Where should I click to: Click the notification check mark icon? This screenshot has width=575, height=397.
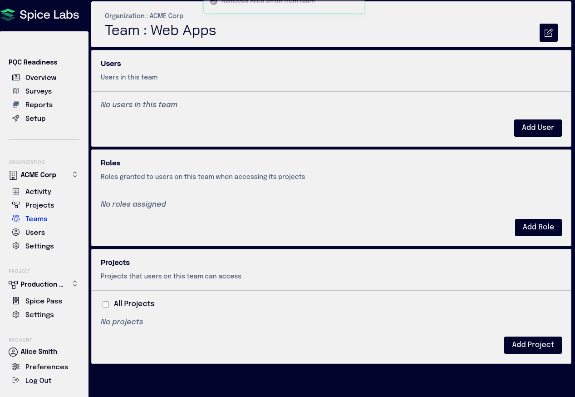(214, 2)
